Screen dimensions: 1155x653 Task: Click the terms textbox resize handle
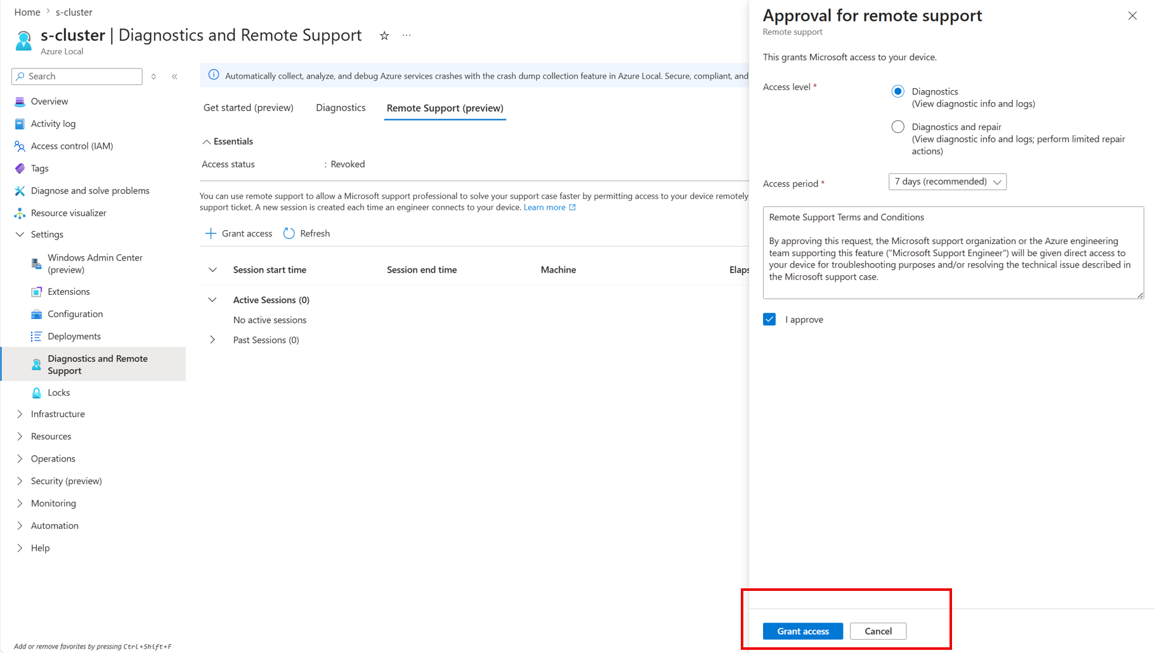1140,295
